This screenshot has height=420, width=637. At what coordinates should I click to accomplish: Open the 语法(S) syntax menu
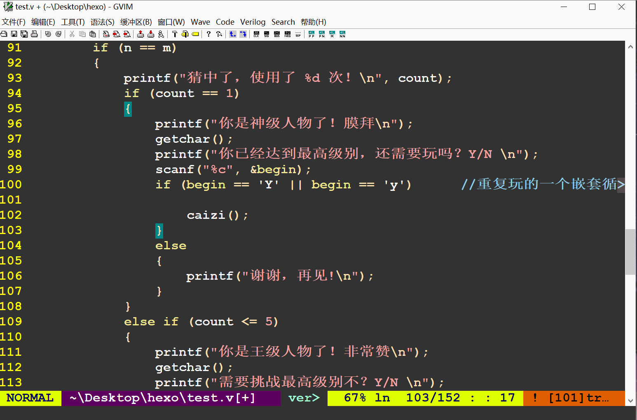tap(102, 22)
